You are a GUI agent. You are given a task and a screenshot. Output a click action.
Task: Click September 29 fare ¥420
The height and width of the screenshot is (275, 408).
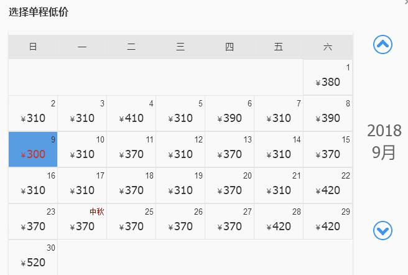pos(328,221)
